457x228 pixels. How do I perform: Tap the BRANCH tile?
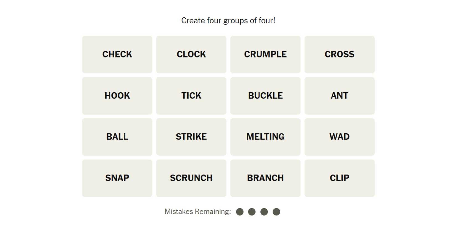pos(265,178)
